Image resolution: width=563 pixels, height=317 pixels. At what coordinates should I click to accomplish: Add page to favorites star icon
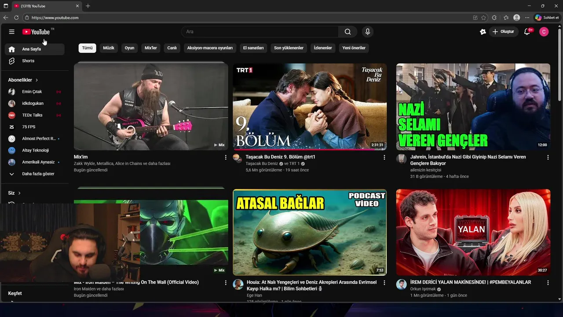[x=483, y=18]
